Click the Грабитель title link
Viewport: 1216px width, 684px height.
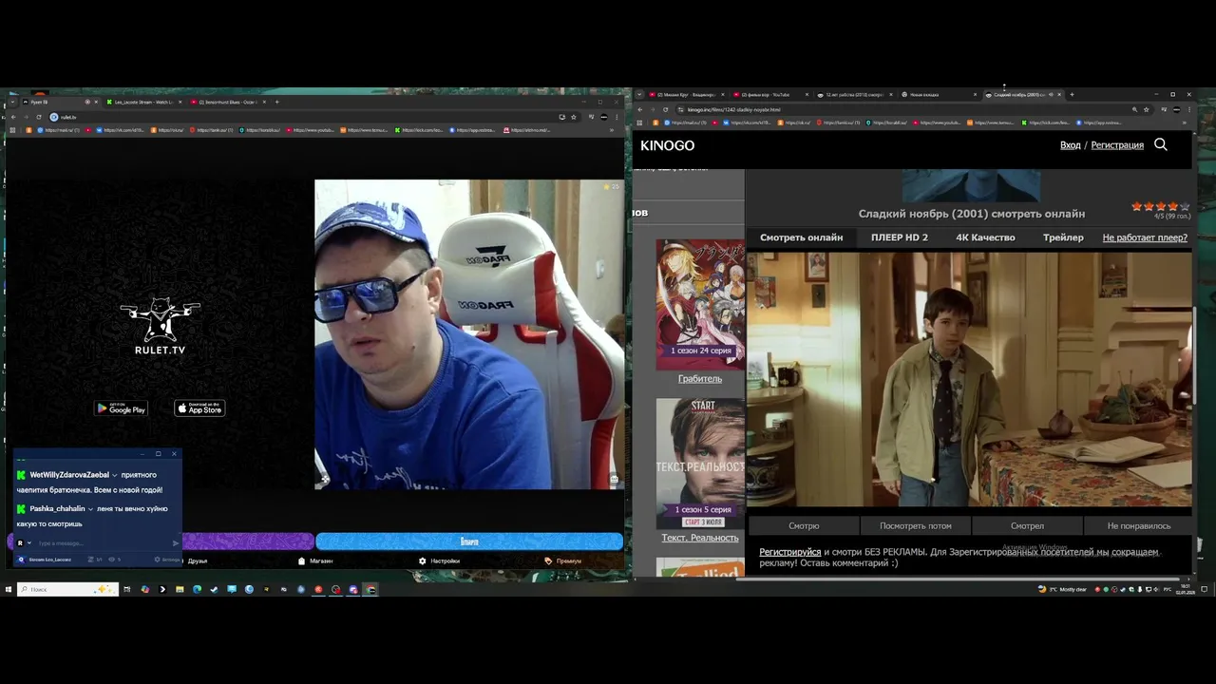(700, 379)
